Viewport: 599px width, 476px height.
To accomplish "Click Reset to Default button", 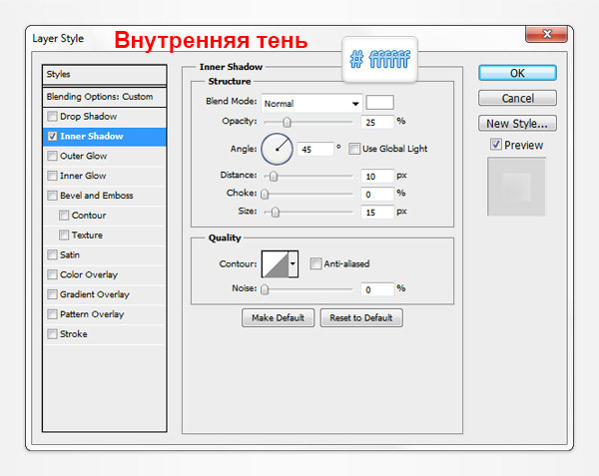I will (x=361, y=317).
